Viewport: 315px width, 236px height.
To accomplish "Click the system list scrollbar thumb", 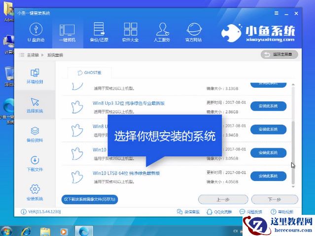I will [x=293, y=152].
